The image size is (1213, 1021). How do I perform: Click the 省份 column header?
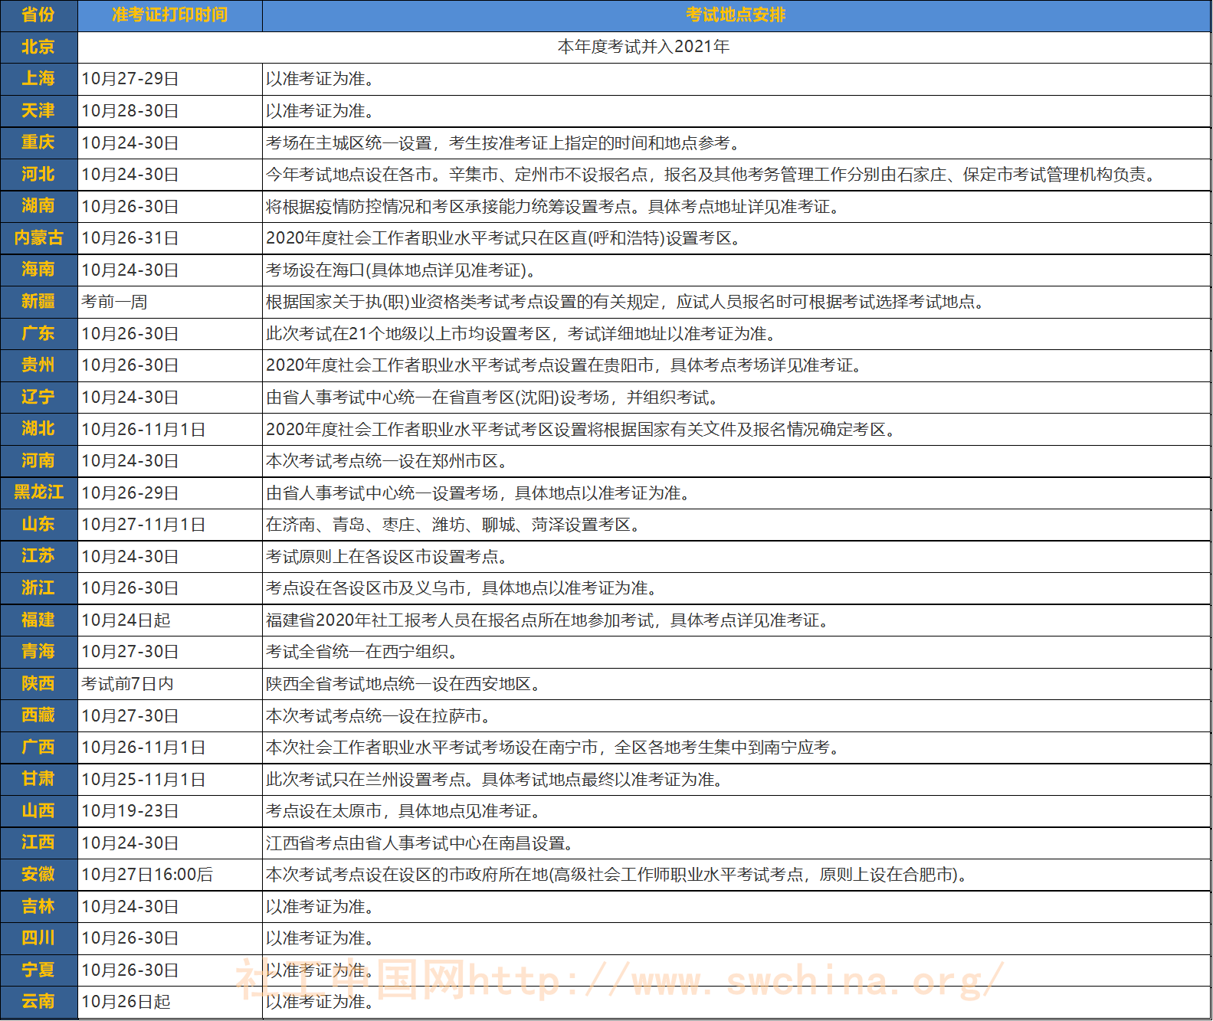point(38,15)
